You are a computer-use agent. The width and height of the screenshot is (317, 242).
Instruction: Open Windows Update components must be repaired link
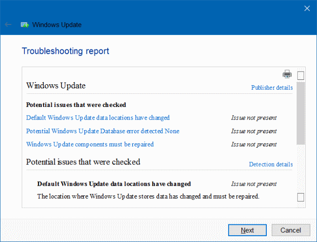90,144
